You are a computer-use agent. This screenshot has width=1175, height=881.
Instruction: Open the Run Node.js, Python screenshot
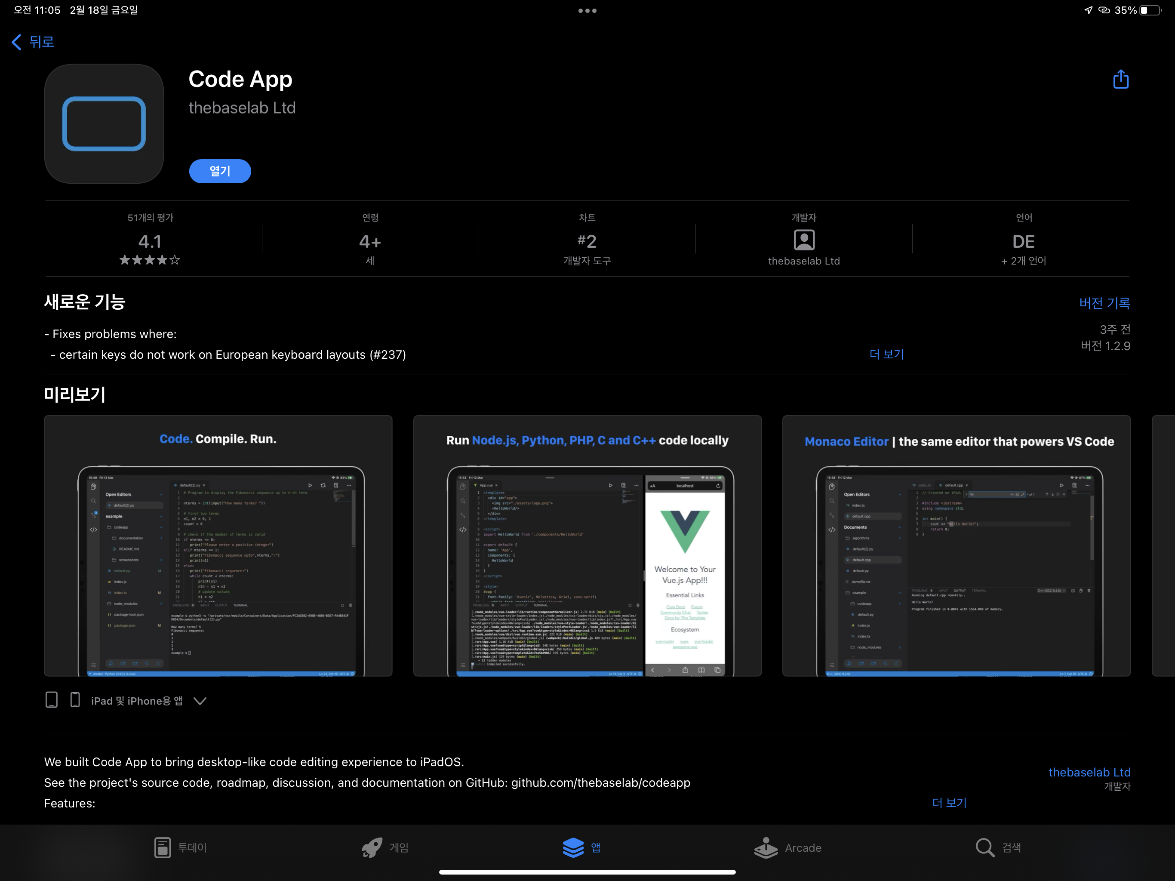(x=587, y=546)
